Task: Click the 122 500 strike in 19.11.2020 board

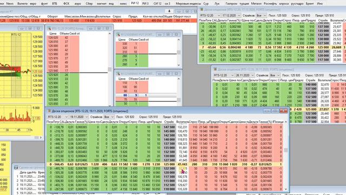Action: tap(169, 168)
